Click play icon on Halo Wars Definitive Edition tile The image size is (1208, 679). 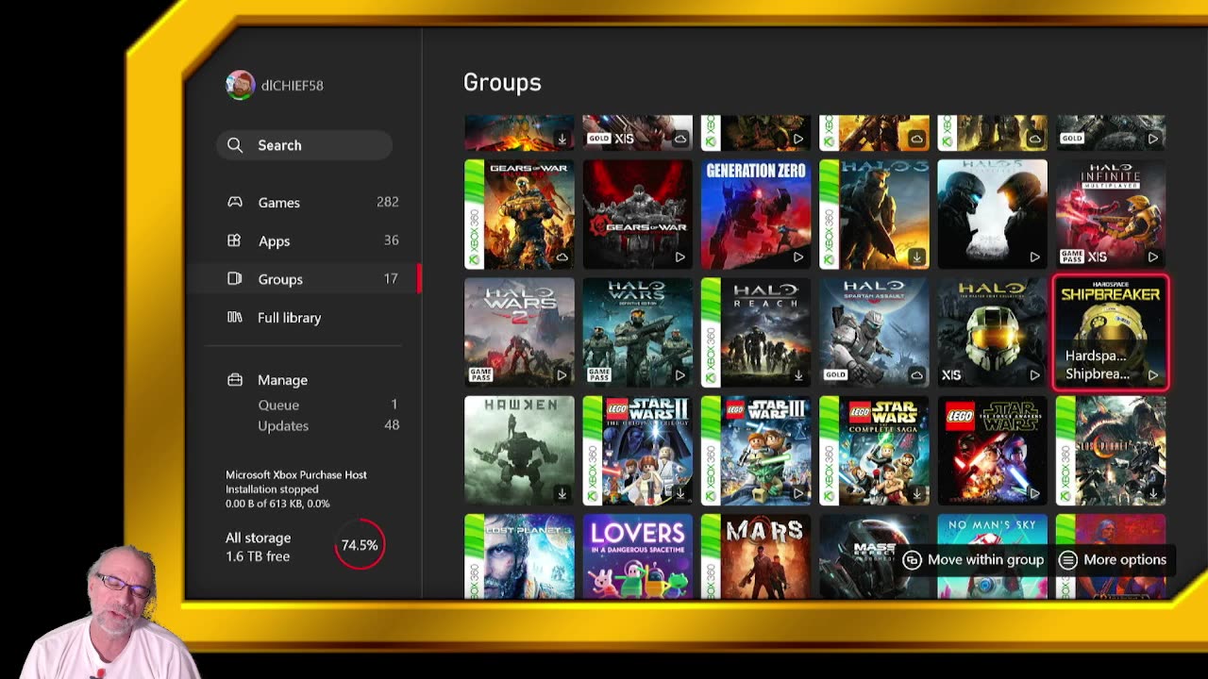point(680,375)
